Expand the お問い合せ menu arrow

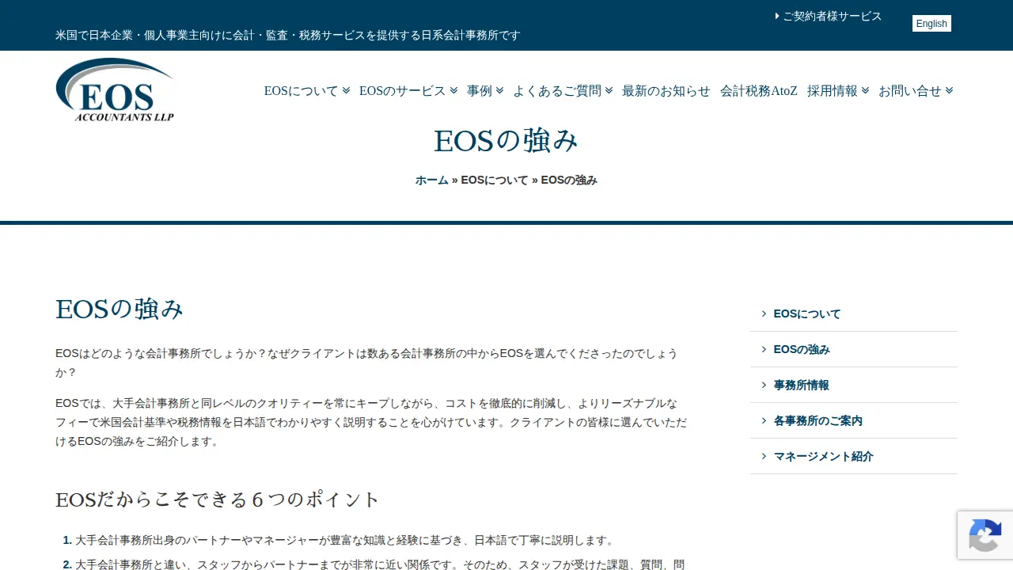pos(949,90)
